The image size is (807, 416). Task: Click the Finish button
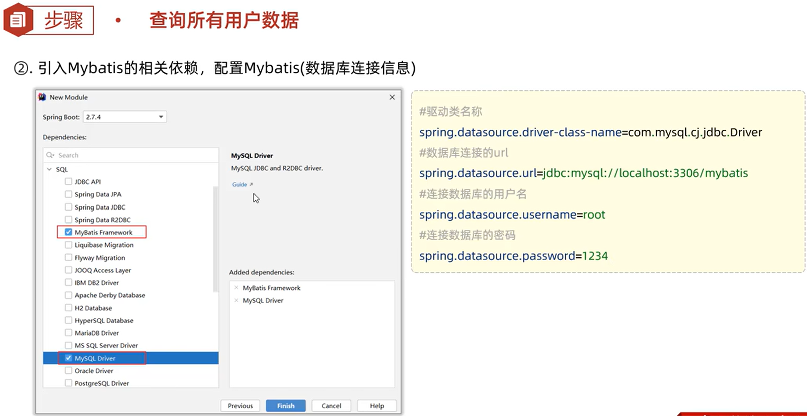[x=286, y=405]
